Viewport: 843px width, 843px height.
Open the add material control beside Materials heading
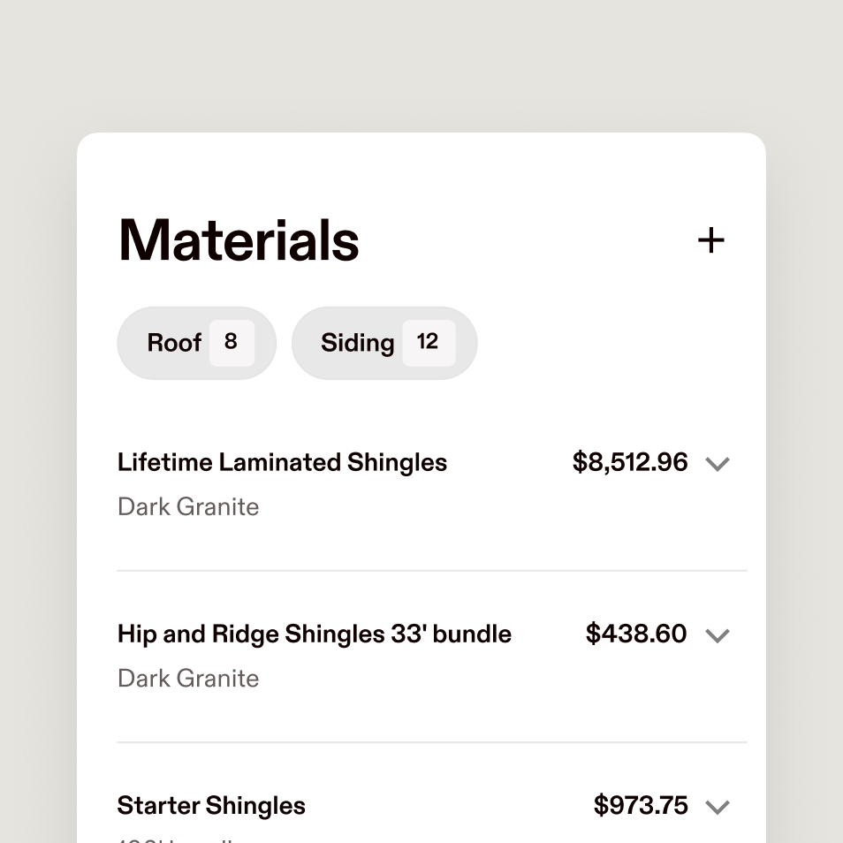pos(710,239)
